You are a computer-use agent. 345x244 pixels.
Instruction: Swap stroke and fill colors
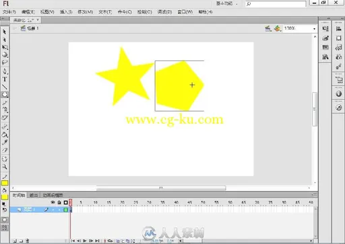(x=5, y=210)
